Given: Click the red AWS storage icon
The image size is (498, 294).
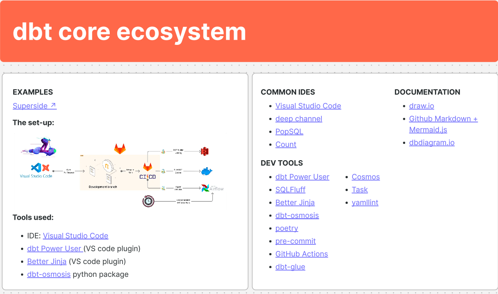Looking at the screenshot, I should pos(204,151).
